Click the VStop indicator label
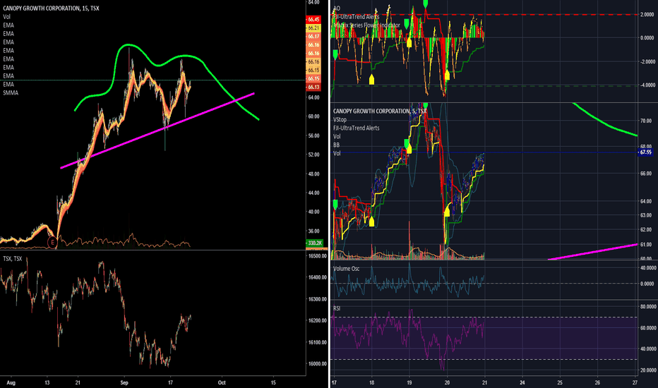Viewport: 658px width, 388px height. 340,119
